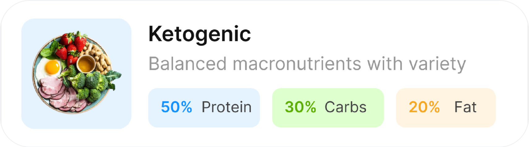Click the 30% Carbs badge
Viewport: 529px width, 147px height.
coord(328,107)
